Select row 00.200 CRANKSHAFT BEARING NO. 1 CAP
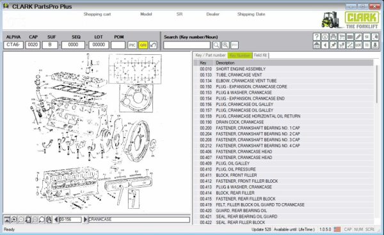The height and width of the screenshot is (235, 384). [284, 128]
